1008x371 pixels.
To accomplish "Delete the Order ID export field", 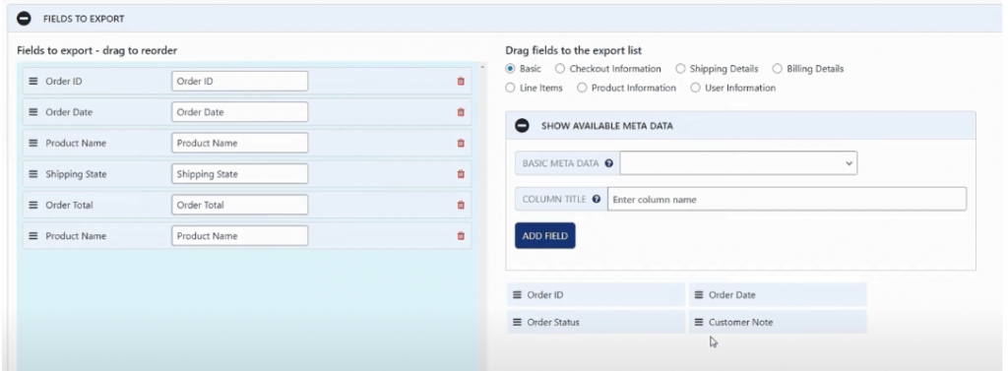I will point(461,82).
